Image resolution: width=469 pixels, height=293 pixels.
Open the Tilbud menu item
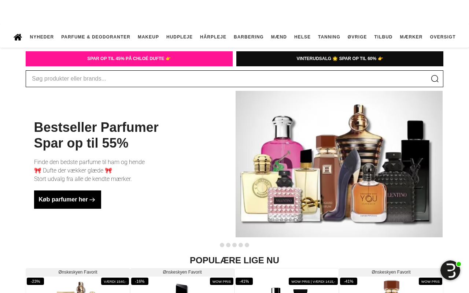pos(383,37)
